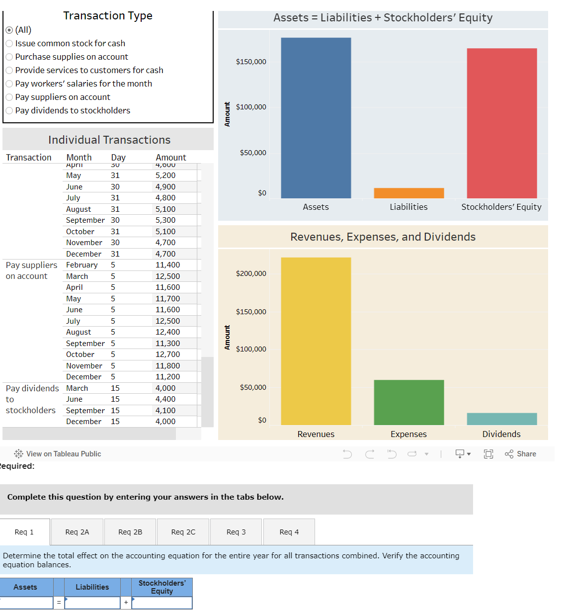Select 'Issue common stock for cash' radio button
The image size is (565, 615).
(x=9, y=43)
